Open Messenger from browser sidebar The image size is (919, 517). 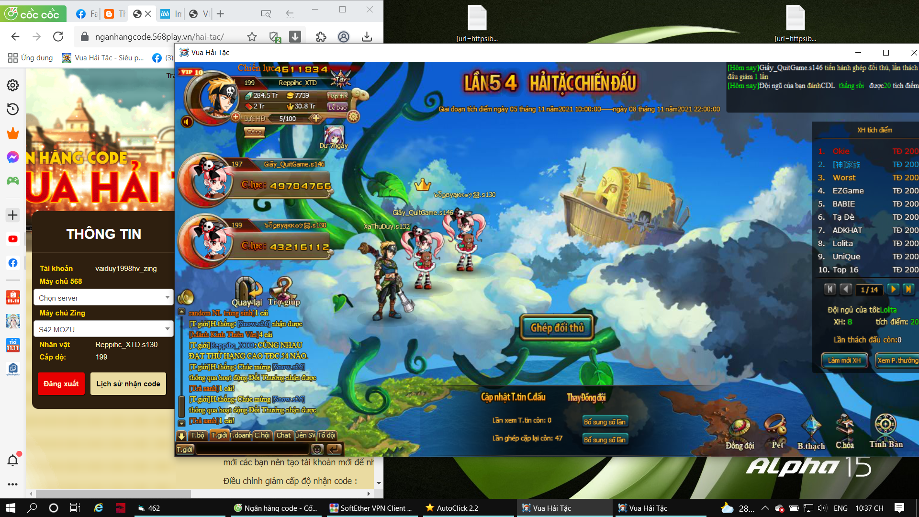coord(13,157)
